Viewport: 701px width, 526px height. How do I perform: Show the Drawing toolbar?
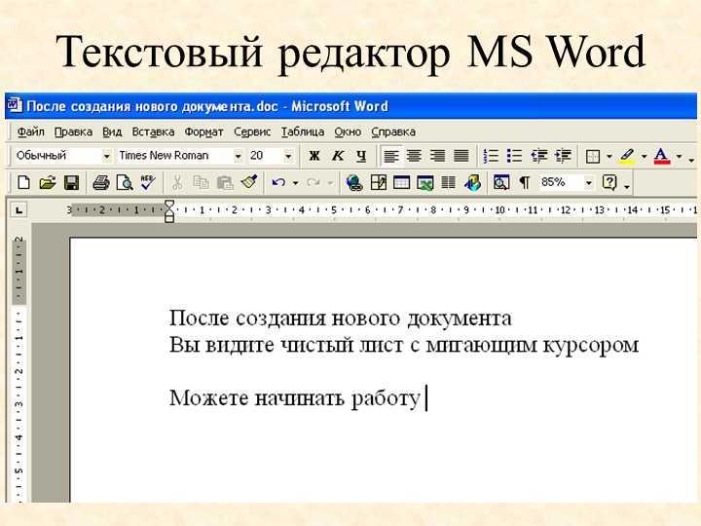click(x=472, y=182)
